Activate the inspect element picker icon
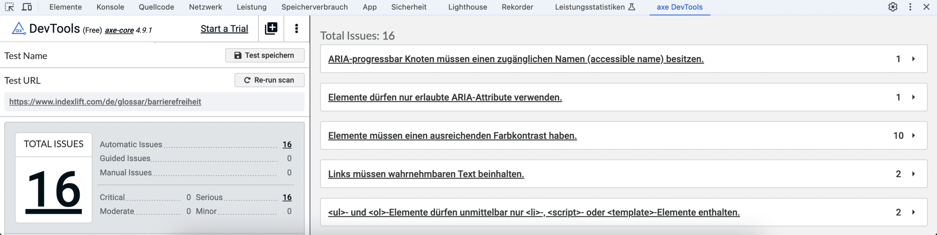Screen dimensions: 937x235 pos(9,7)
